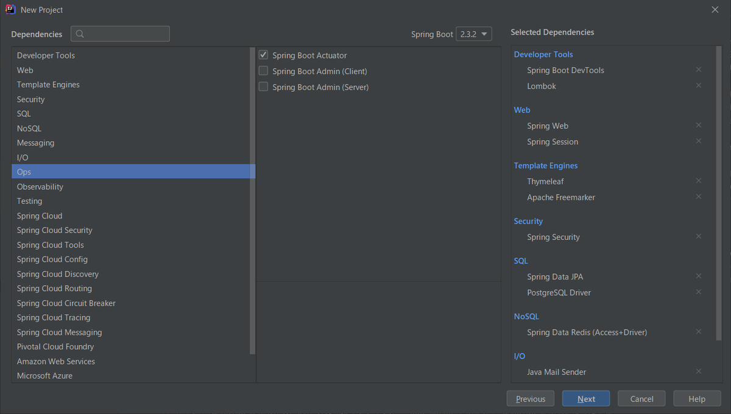
Task: Click the search magnifier icon
Action: pos(80,34)
